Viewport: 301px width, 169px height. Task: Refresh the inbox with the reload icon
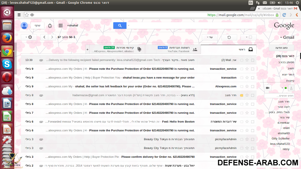click(229, 37)
